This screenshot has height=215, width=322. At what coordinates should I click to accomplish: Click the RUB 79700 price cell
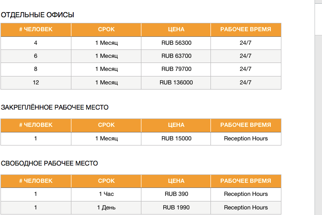(176, 69)
